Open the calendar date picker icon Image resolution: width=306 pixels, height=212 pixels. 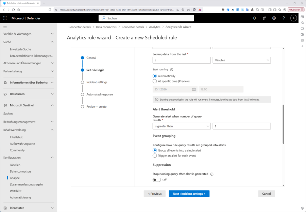194,89
